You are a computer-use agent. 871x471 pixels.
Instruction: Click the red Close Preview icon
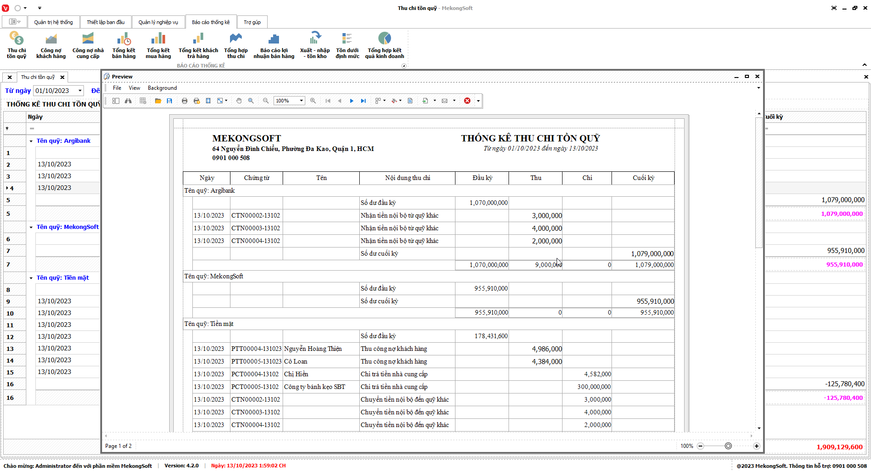tap(467, 101)
